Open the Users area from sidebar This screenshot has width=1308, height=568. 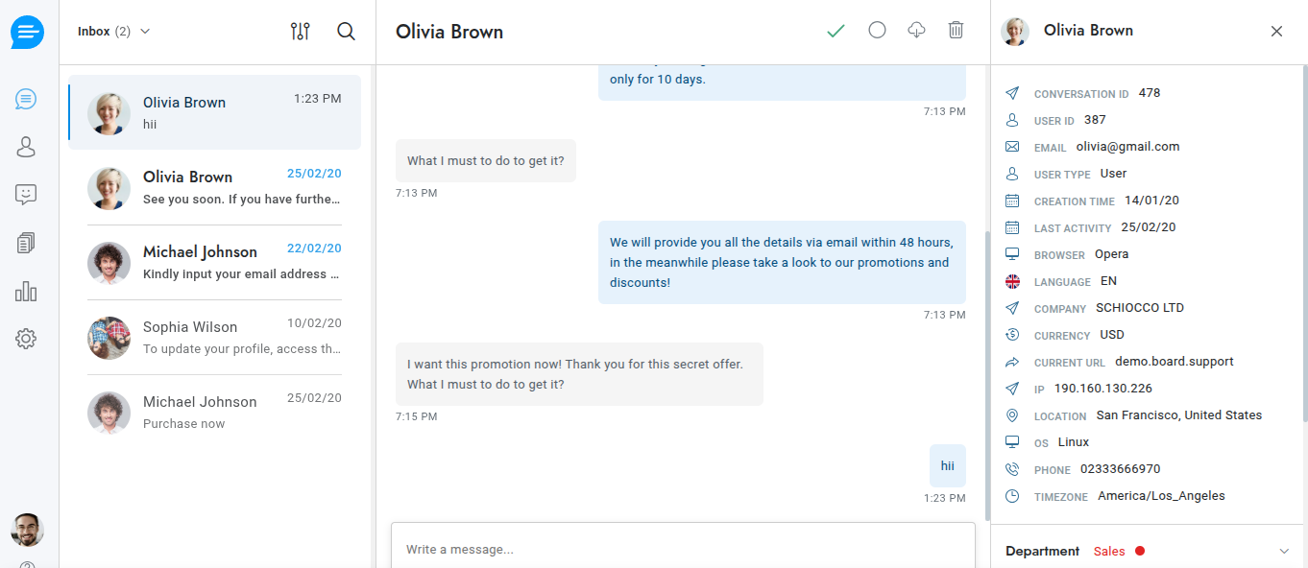point(27,147)
